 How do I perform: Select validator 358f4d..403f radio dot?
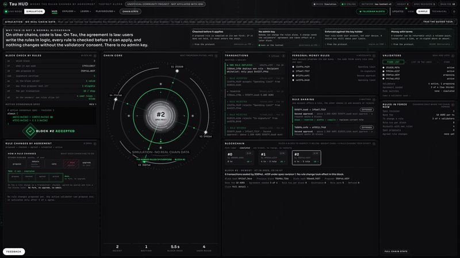[x=384, y=75]
